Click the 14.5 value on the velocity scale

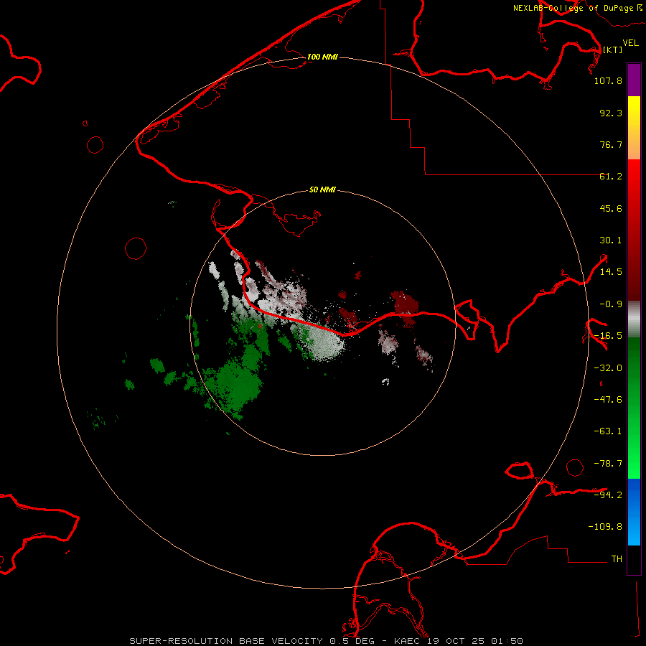pyautogui.click(x=611, y=272)
